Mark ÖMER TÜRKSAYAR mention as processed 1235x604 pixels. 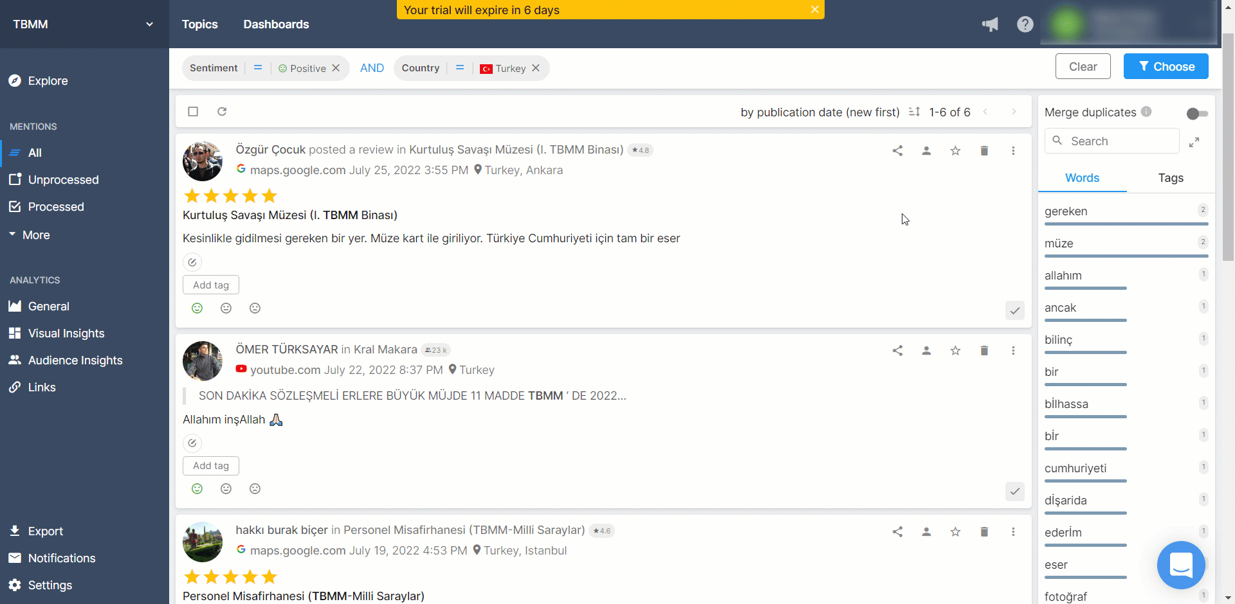point(1015,491)
